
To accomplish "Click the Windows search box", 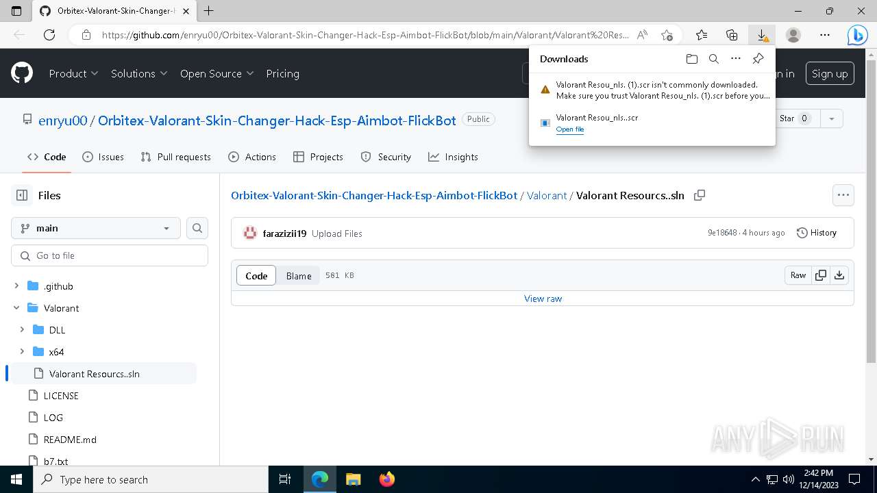I will click(151, 479).
